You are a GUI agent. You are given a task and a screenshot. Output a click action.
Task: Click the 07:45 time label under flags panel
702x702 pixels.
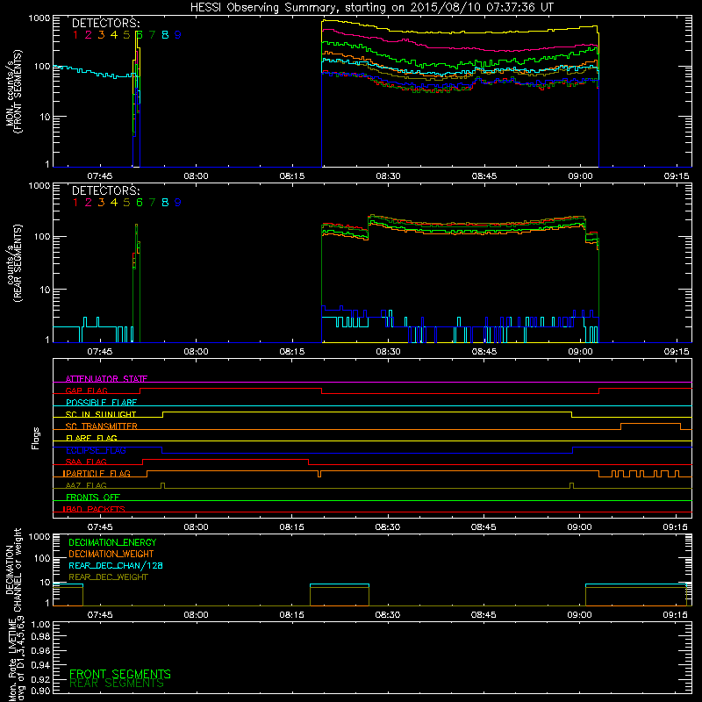[100, 527]
